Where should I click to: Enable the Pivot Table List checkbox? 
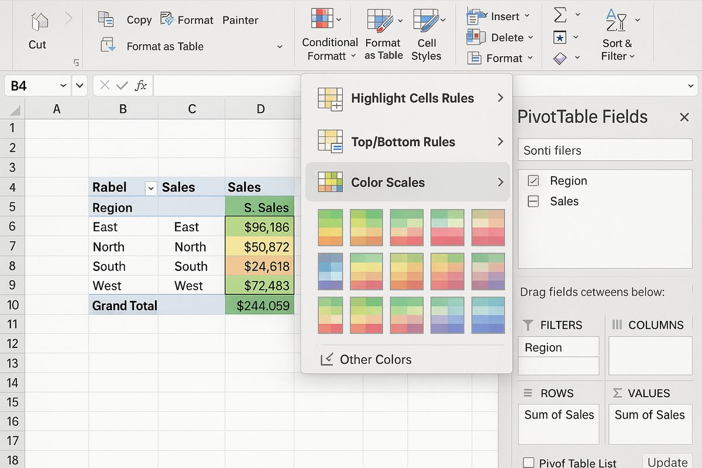coord(529,463)
